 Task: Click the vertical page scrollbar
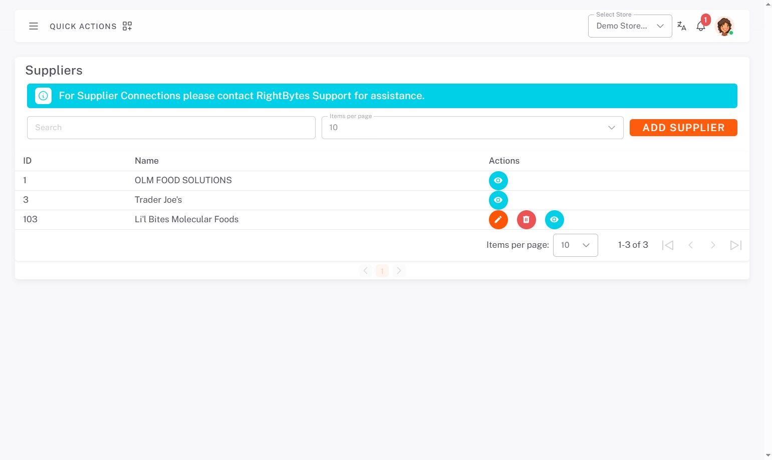[768, 230]
